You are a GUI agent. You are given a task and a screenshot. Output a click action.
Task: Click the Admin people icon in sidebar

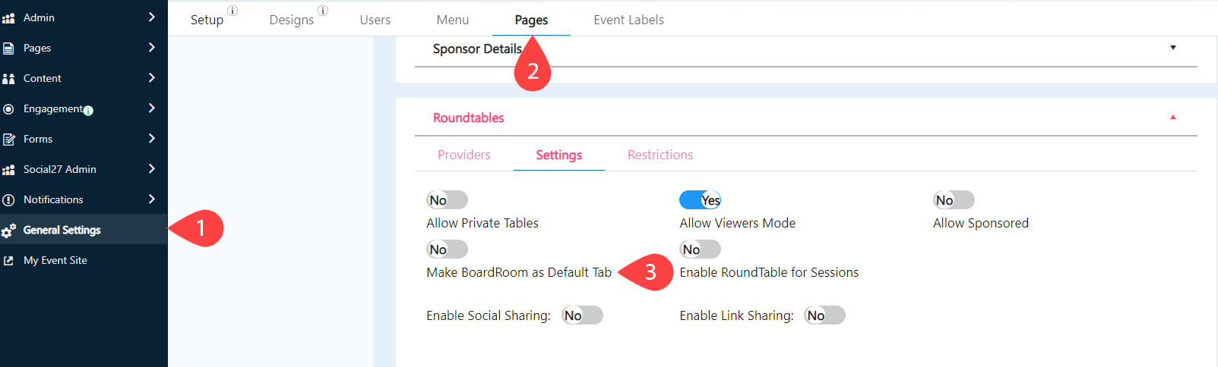click(8, 17)
